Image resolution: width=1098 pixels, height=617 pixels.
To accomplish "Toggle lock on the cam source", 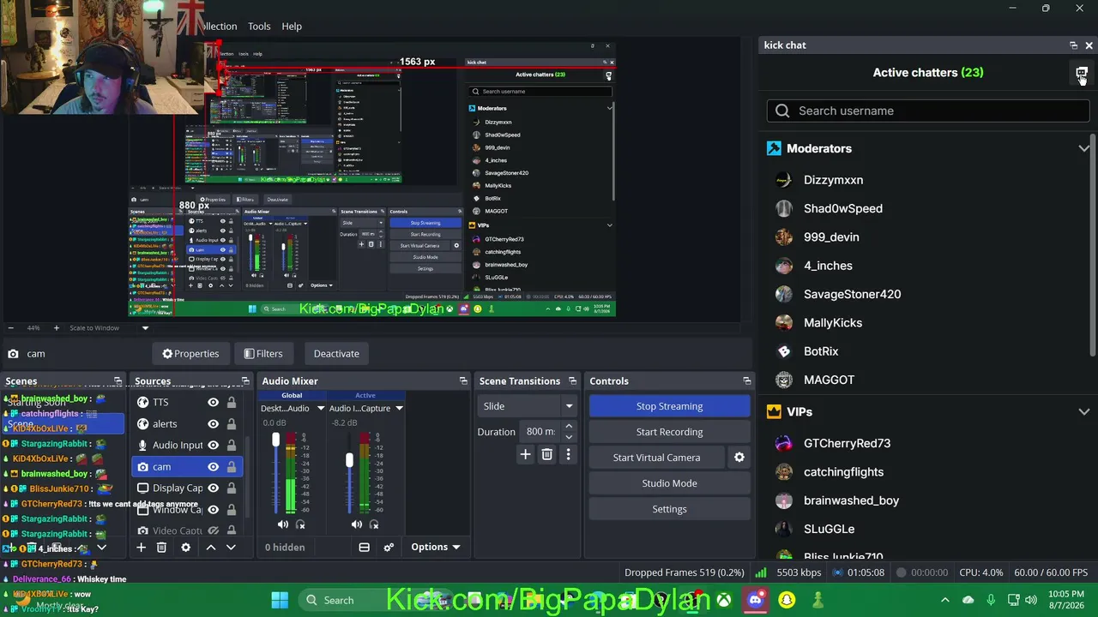I will point(231,467).
